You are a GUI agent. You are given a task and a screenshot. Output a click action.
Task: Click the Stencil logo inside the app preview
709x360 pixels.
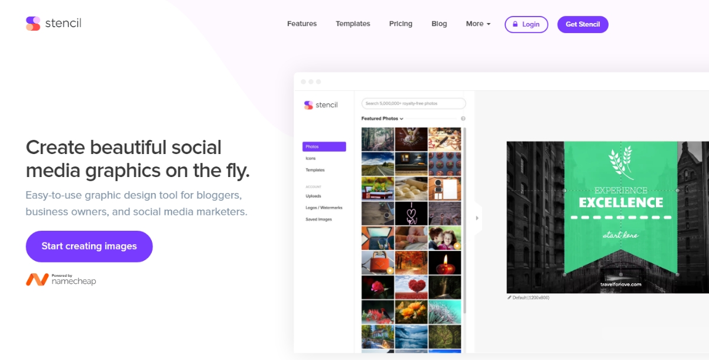[321, 105]
